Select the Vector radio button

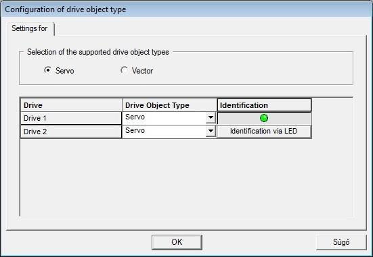coord(124,70)
